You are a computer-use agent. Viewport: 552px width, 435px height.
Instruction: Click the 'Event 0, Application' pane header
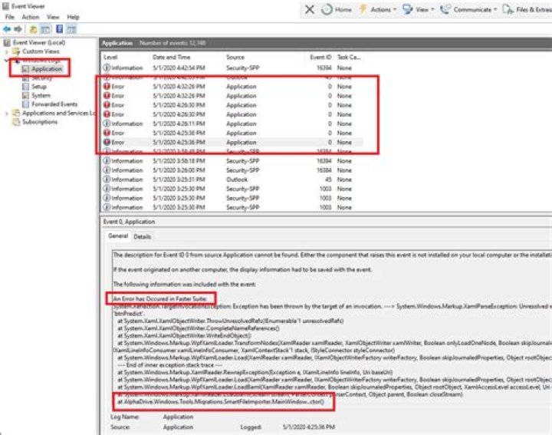(129, 222)
